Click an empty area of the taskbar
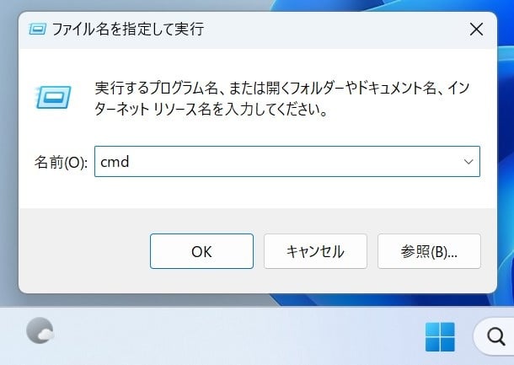This screenshot has width=514, height=365. coord(229,336)
